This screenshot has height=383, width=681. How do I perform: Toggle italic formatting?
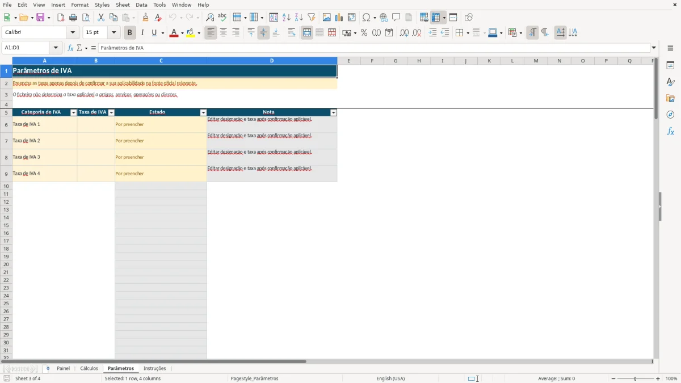142,33
